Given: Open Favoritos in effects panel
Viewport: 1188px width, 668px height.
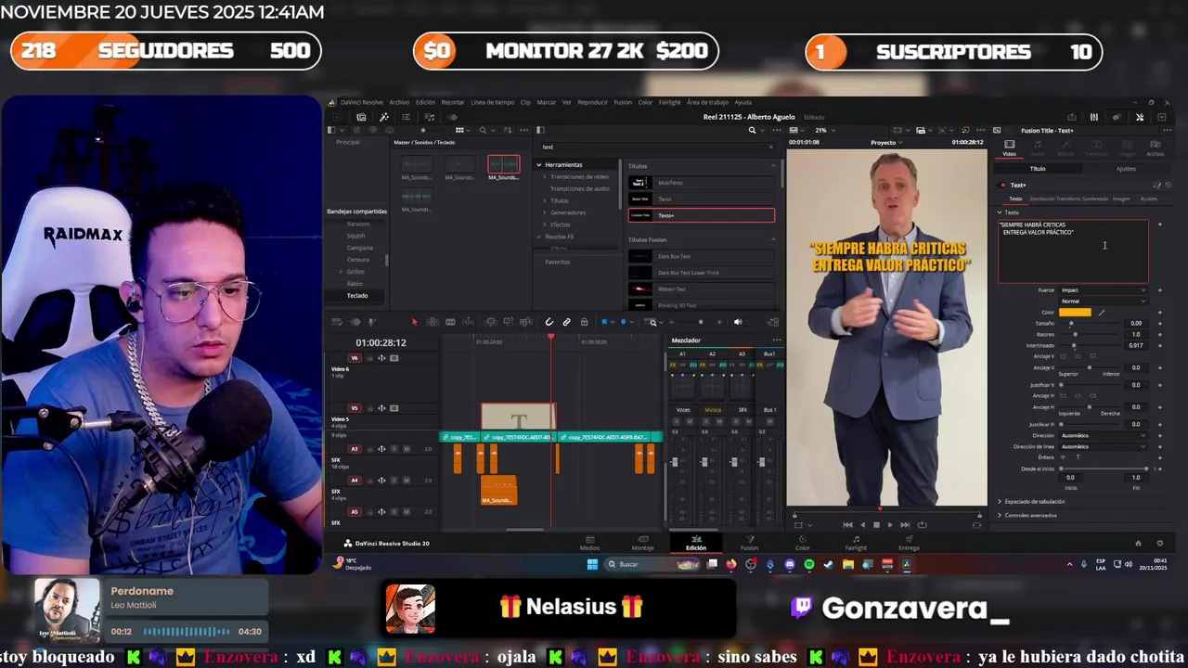Looking at the screenshot, I should click(558, 262).
